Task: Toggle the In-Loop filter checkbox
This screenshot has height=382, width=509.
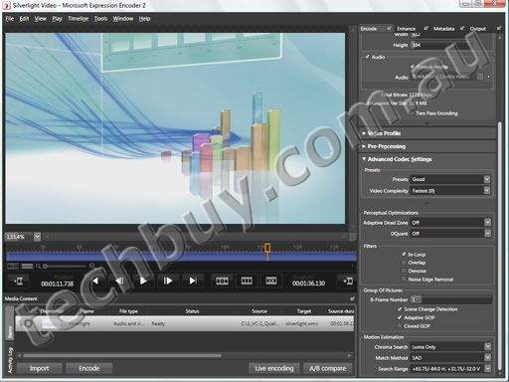Action: [x=404, y=255]
